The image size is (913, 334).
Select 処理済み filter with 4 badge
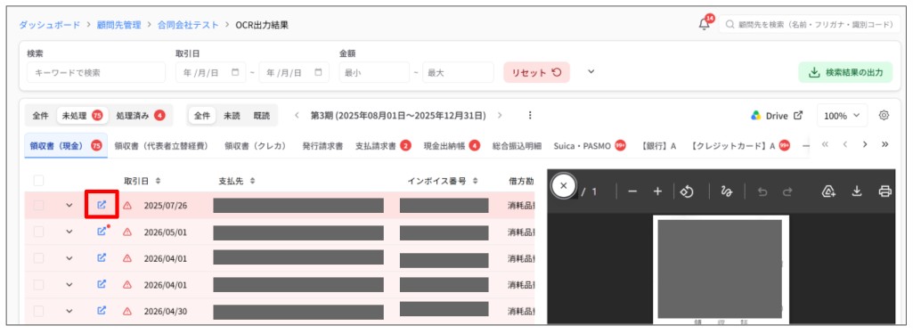pos(141,115)
